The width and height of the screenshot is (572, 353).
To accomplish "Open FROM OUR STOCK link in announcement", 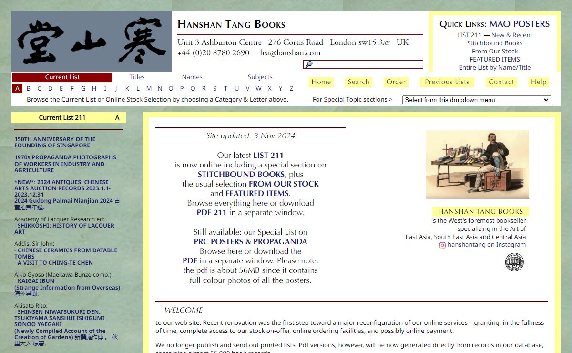I will [284, 184].
